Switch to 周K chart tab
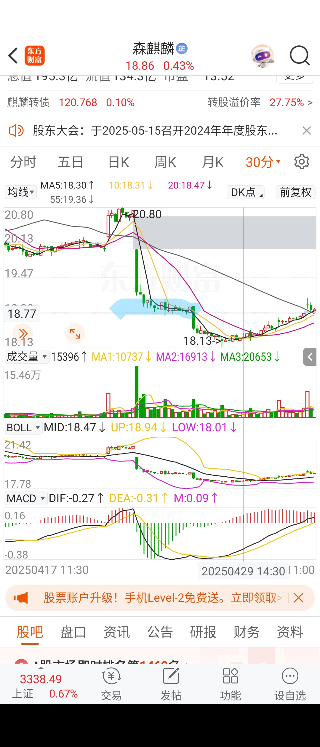This screenshot has width=320, height=747. (x=165, y=162)
